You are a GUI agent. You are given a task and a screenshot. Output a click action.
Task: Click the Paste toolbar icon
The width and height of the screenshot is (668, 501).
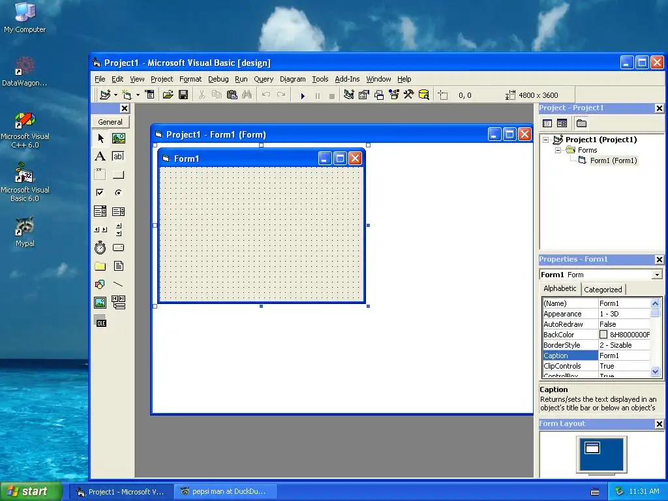coord(232,95)
